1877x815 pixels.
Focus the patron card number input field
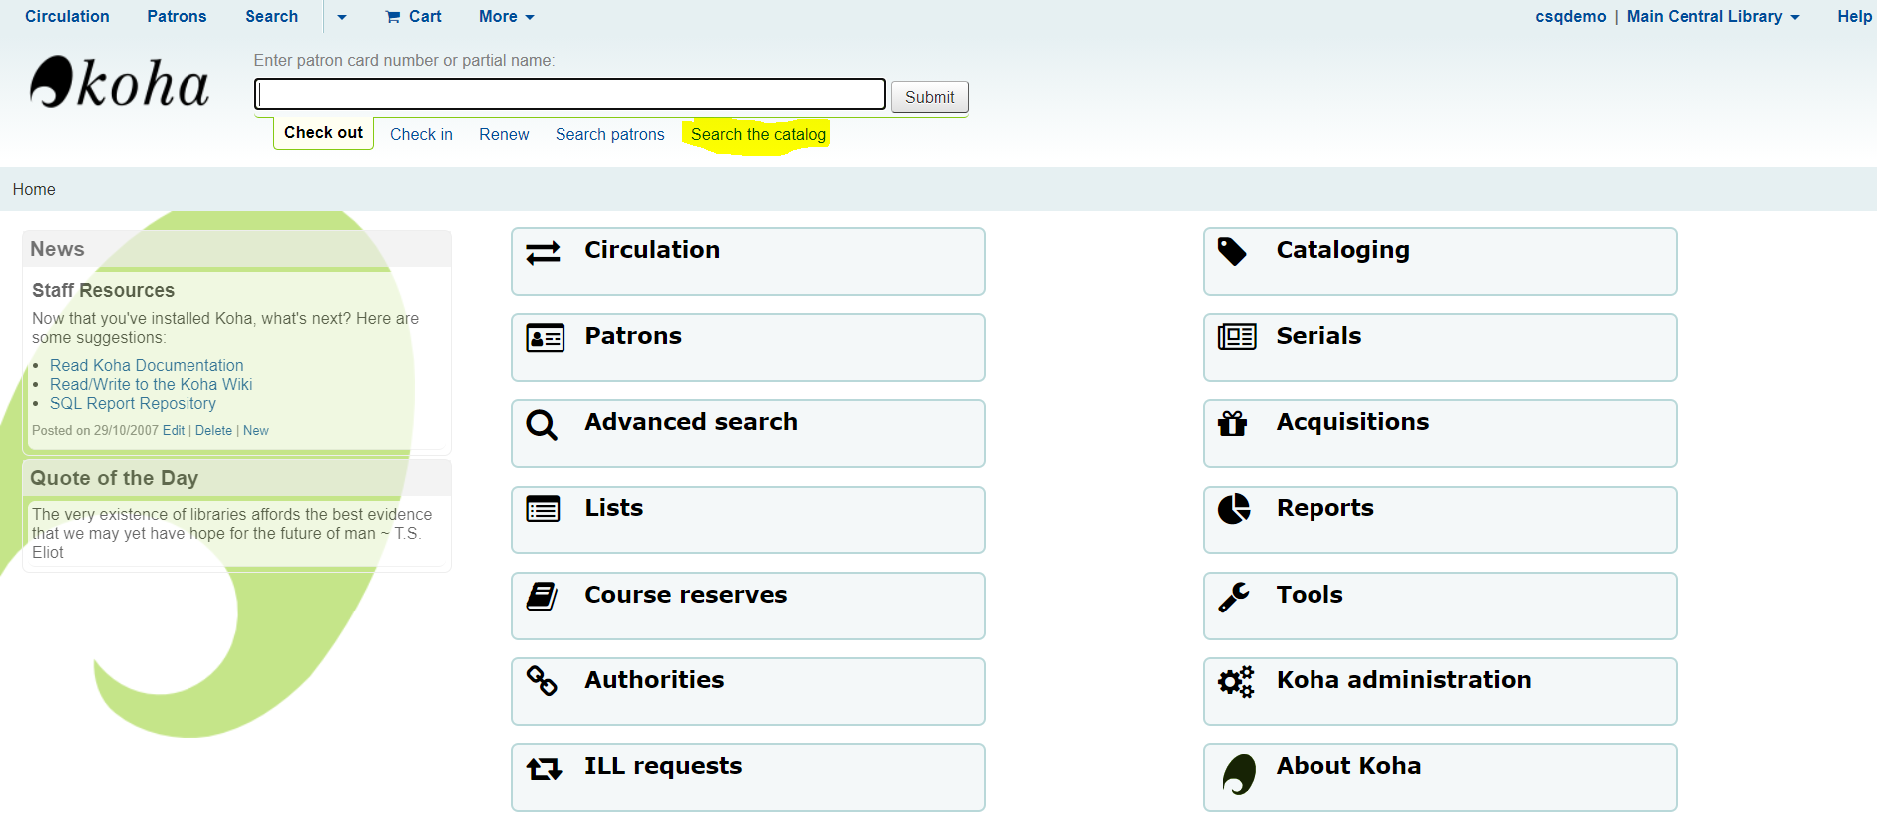[569, 94]
